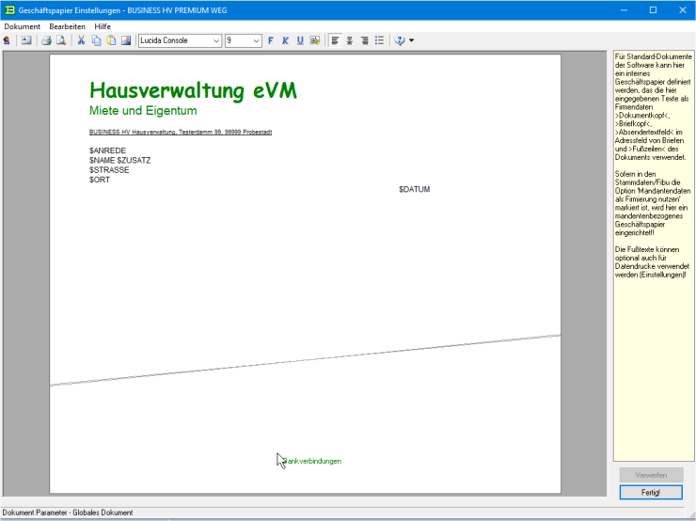Click the $ORT placeholder
The image size is (696, 521).
click(100, 180)
